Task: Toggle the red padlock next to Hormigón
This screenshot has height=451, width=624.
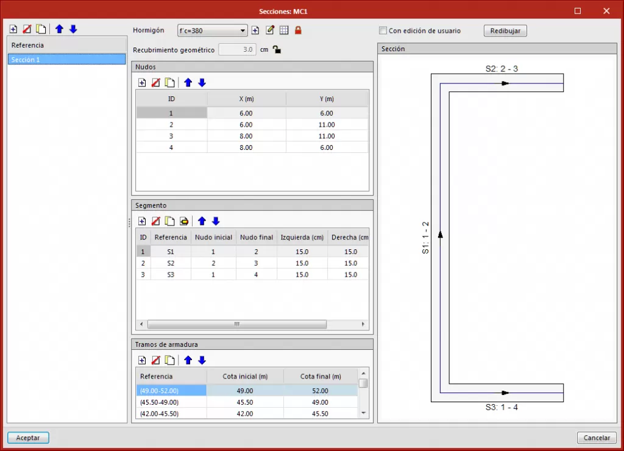Action: 298,30
